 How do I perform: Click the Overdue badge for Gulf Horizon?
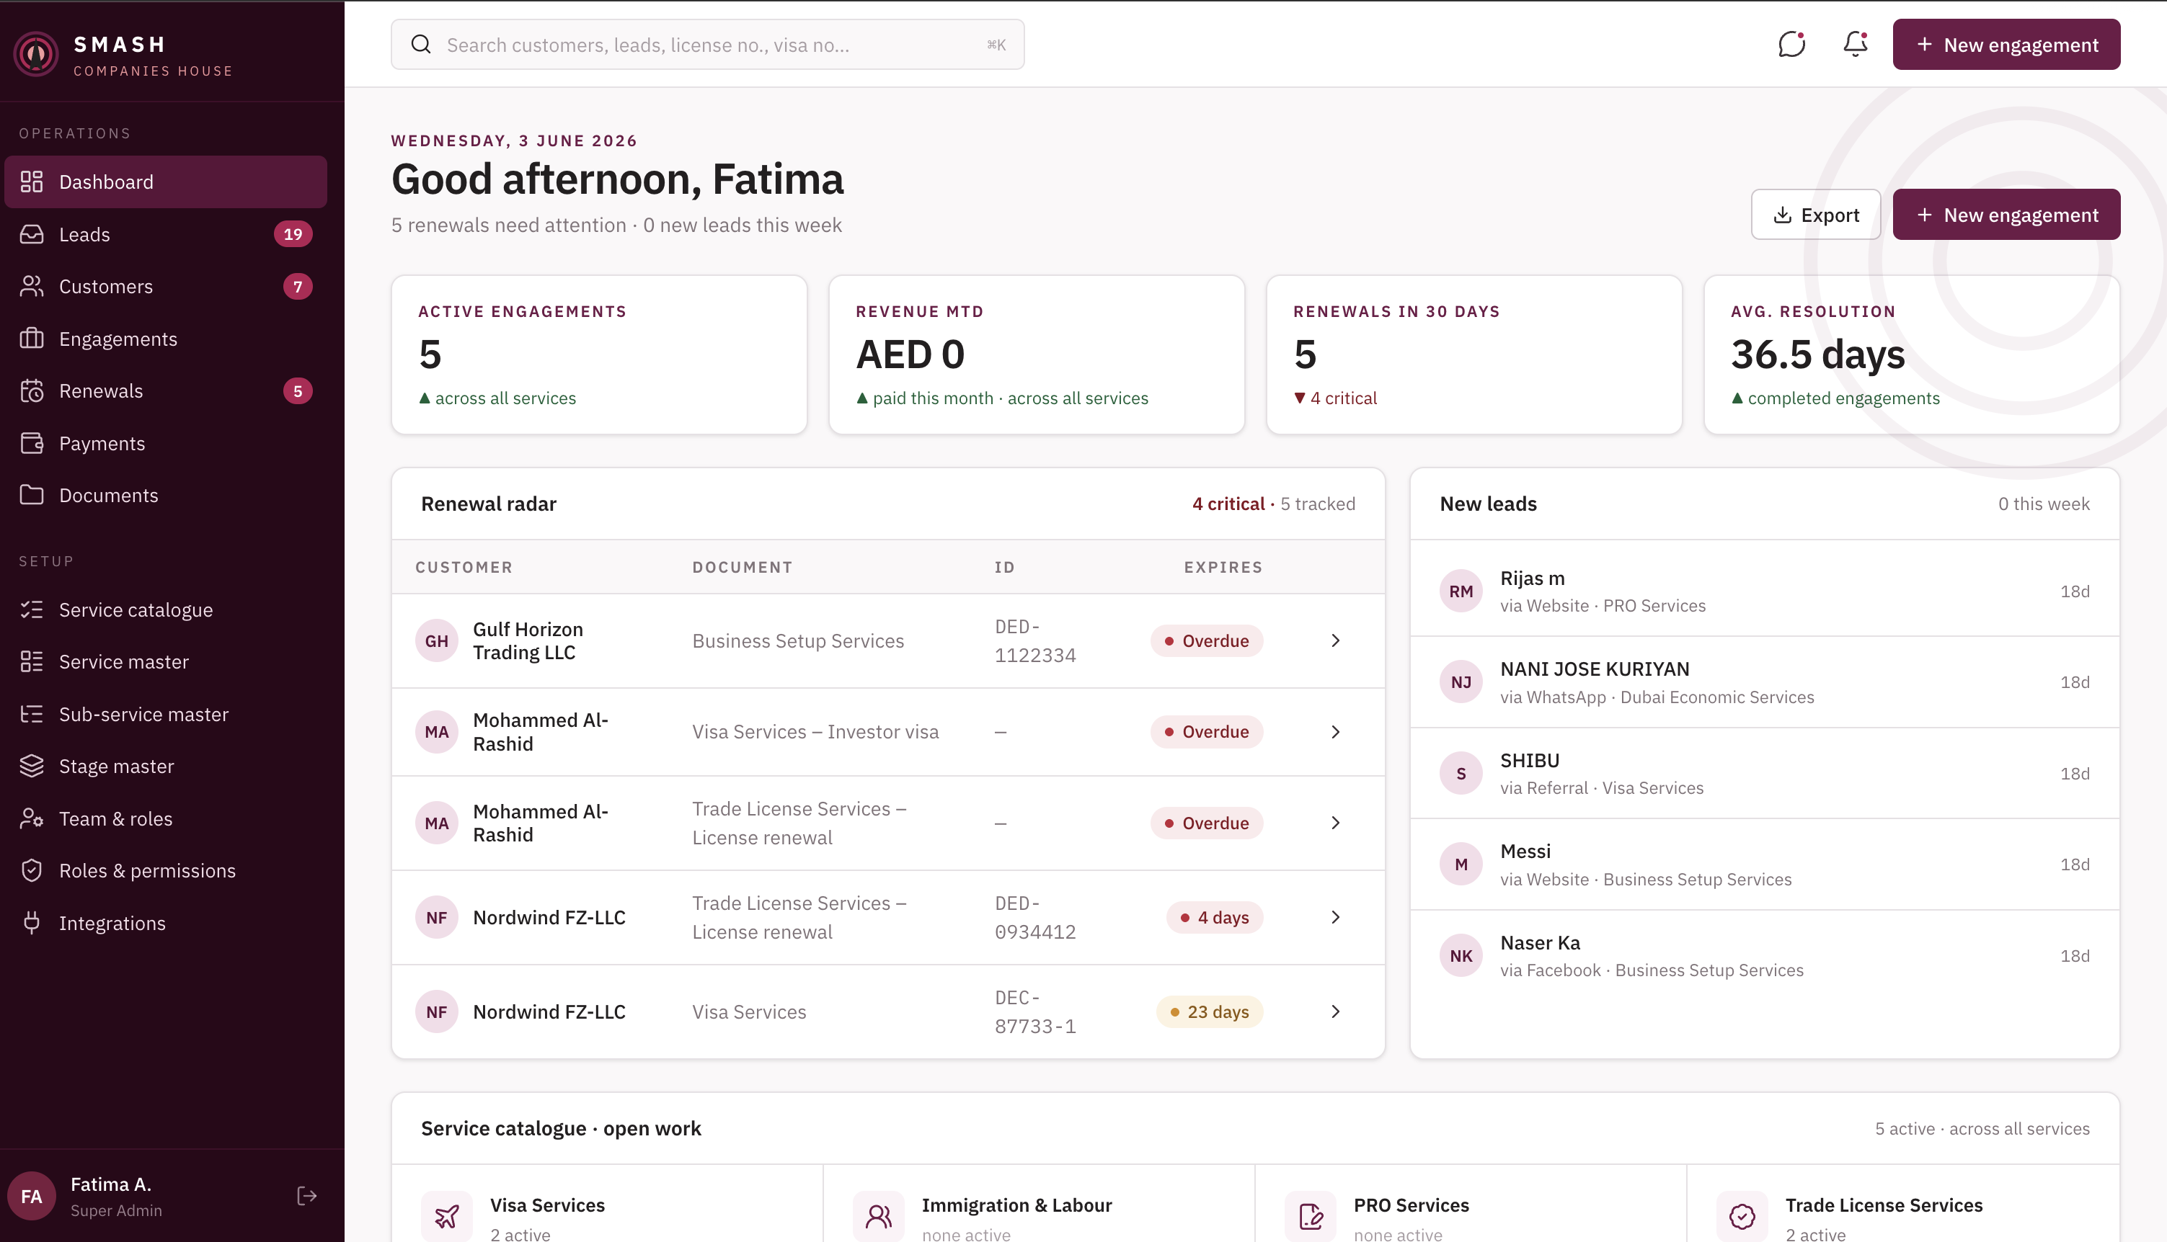(x=1206, y=640)
